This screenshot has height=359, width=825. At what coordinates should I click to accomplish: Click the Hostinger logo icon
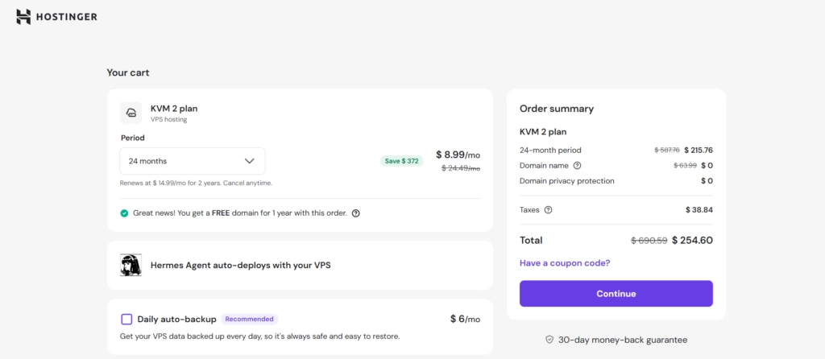[23, 17]
